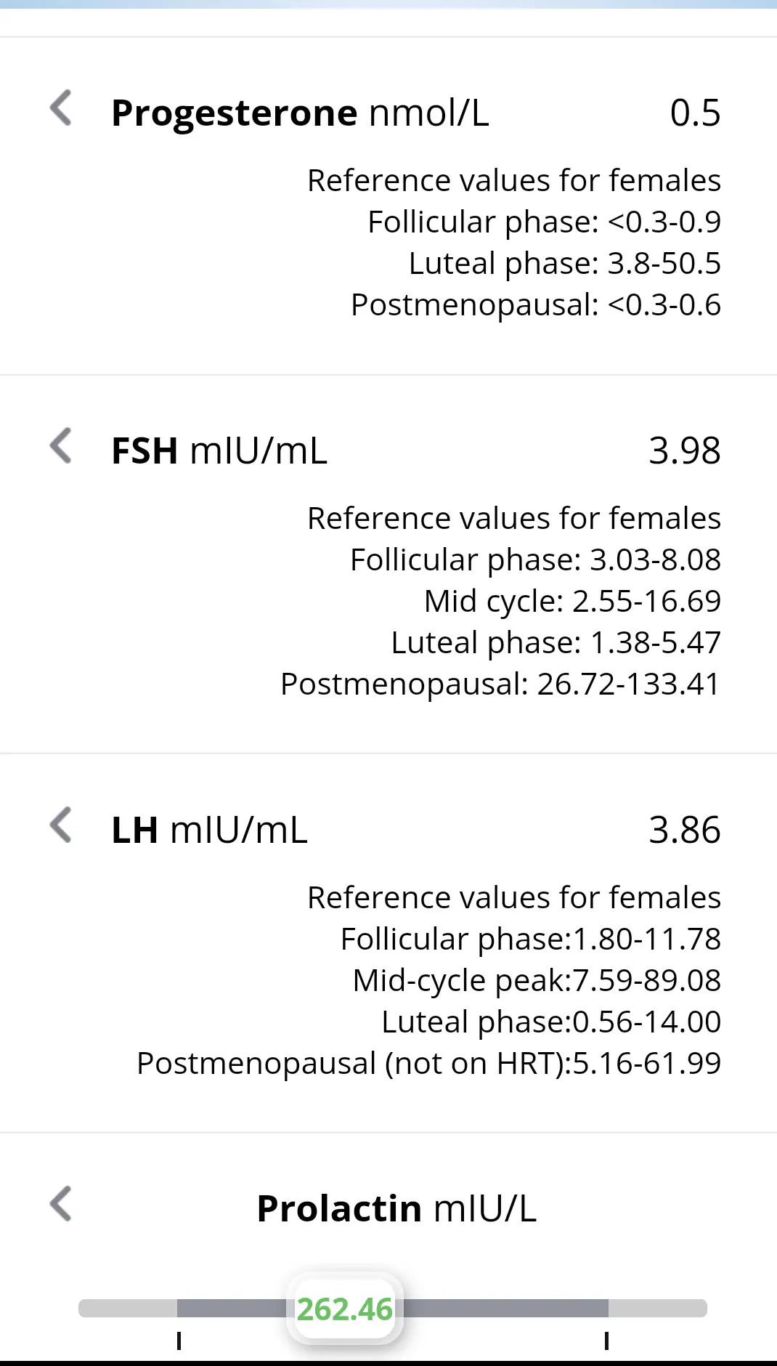The width and height of the screenshot is (777, 1366).
Task: Tap the FSH result value 3.98
Action: pos(684,450)
